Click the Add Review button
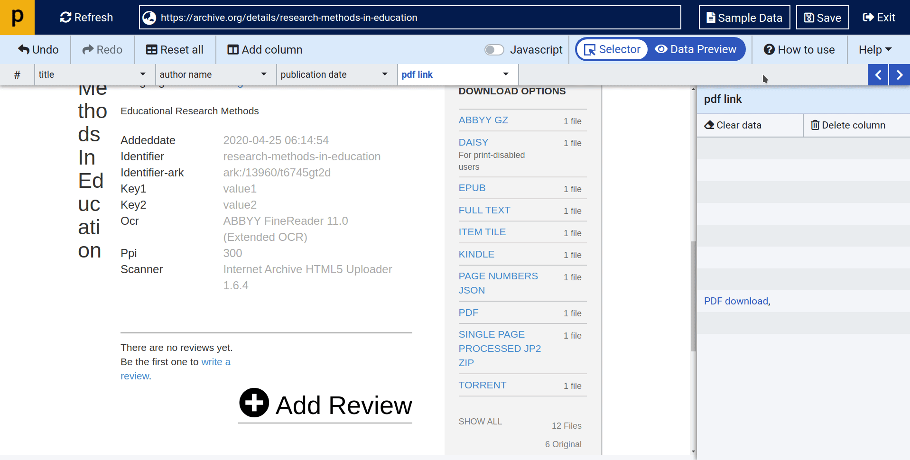Viewport: 910px width, 460px height. [x=325, y=404]
